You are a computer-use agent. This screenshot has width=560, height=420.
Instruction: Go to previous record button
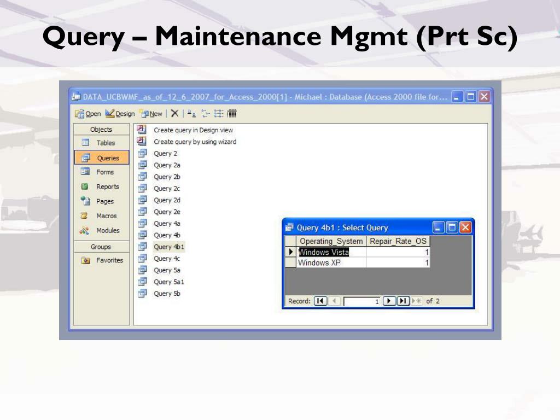pyautogui.click(x=334, y=301)
